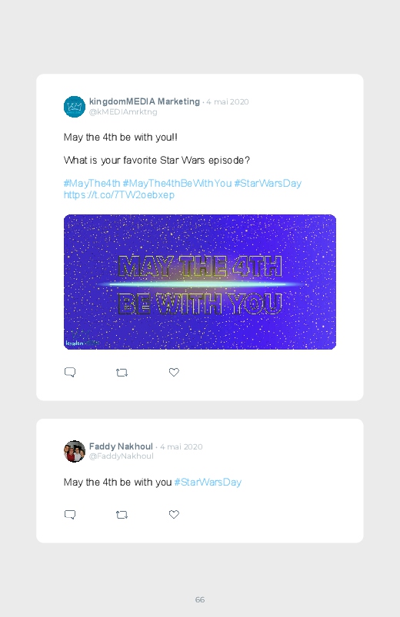Screen dimensions: 400x617
Task: Retweet the Faddy Nakhoul tweet
Action: (122, 514)
